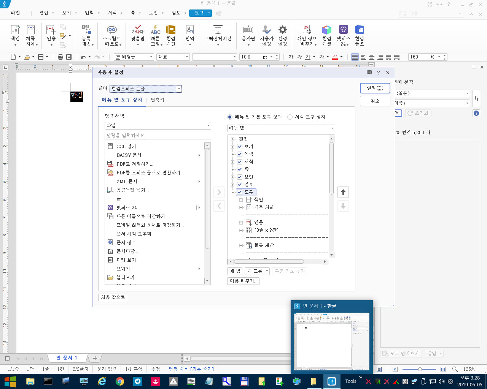Click the Windows Start button

tap(10, 381)
